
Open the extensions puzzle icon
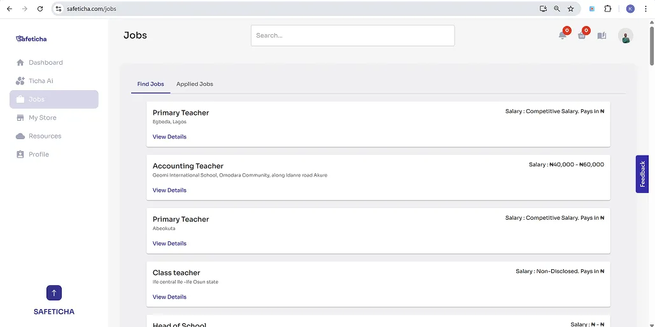(x=608, y=9)
